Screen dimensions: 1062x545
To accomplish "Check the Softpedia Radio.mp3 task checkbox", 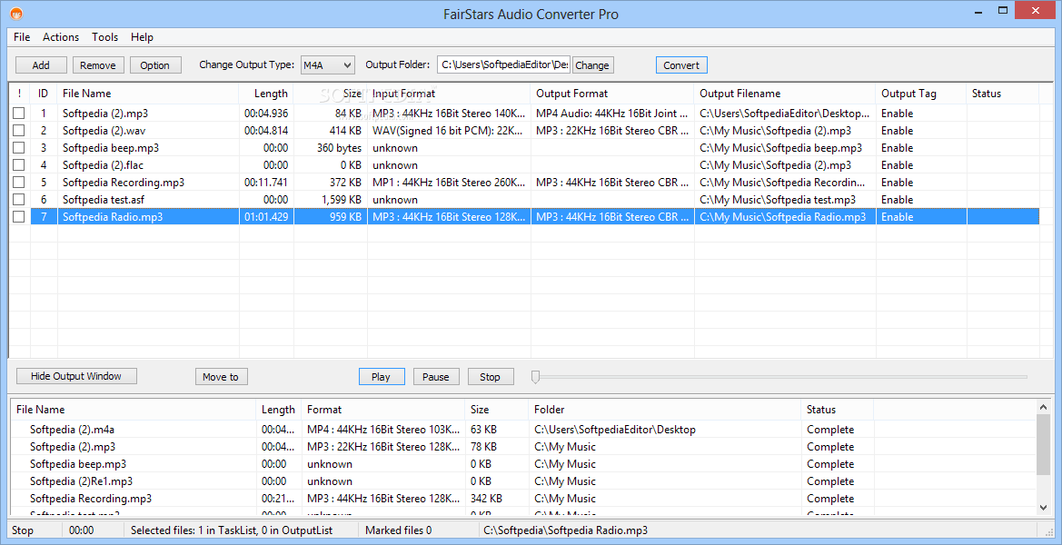I will point(19,217).
